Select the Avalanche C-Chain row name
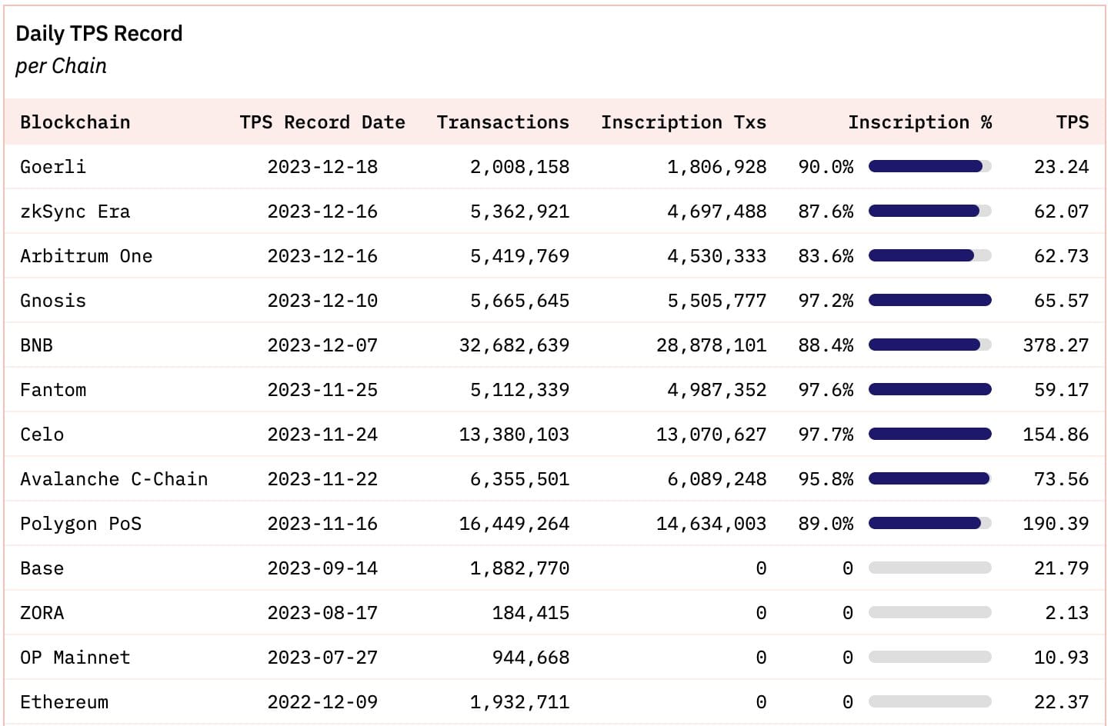This screenshot has height=726, width=1111. pyautogui.click(x=113, y=479)
